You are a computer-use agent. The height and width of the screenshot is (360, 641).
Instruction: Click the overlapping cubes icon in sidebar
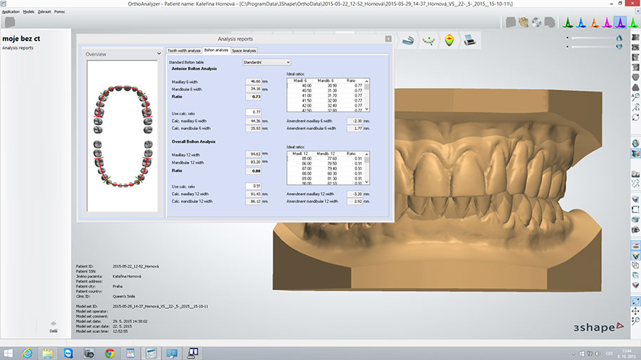point(635,265)
